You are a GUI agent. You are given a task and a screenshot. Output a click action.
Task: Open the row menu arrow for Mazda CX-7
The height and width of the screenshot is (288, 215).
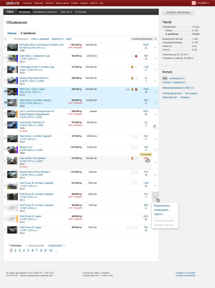(155, 150)
